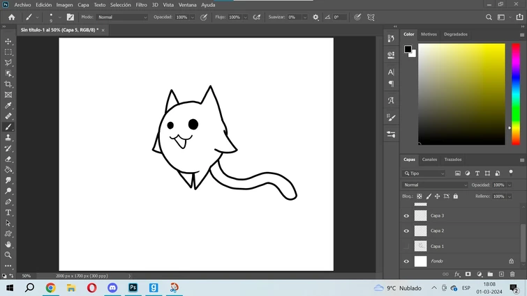Show the hidden Capa 1 layer
The image size is (527, 296).
[406, 247]
